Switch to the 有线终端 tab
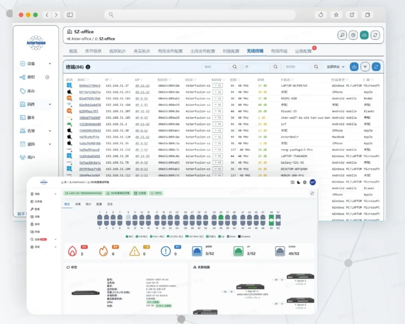 279,51
